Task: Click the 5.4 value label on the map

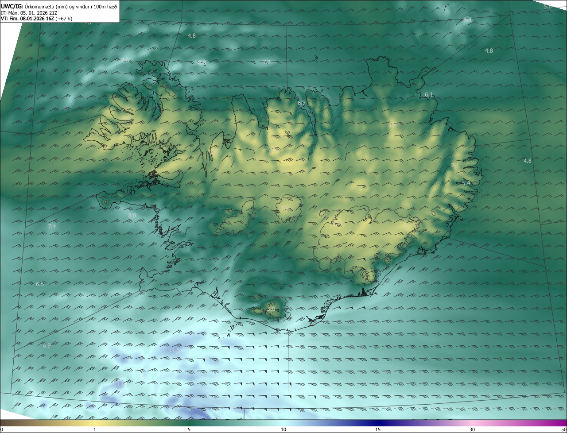Action: pos(466,183)
